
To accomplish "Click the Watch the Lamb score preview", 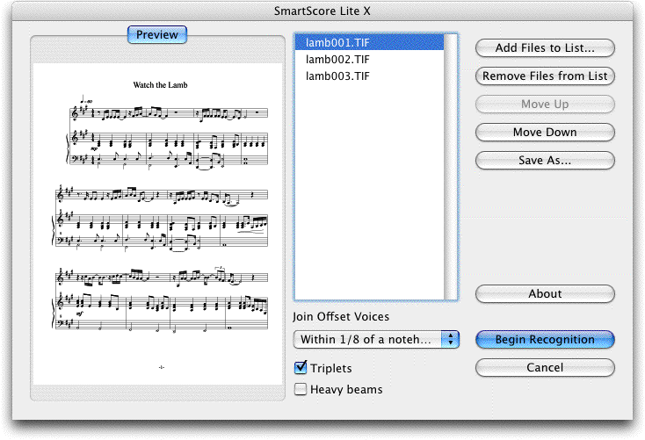I will coord(158,224).
